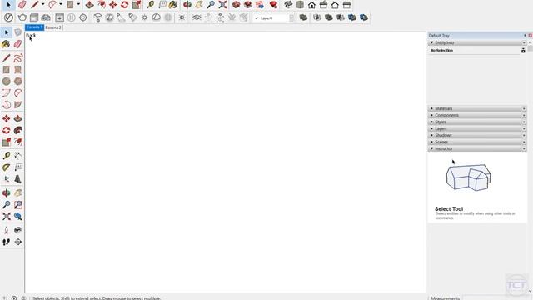Select 3D Text tool in left toolbar
This screenshot has width=533, height=300.
[18, 179]
